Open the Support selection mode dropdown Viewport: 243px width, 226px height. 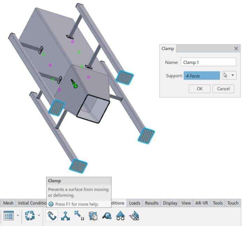pyautogui.click(x=233, y=75)
